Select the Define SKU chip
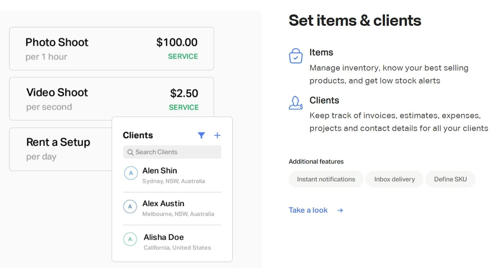This screenshot has height=268, width=493. 450,179
